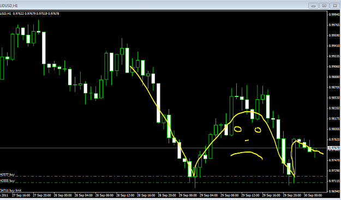Viewport: 341px width, 200px height.
Task: Click price level 0.98530 on the axis
Action: tap(334, 98)
